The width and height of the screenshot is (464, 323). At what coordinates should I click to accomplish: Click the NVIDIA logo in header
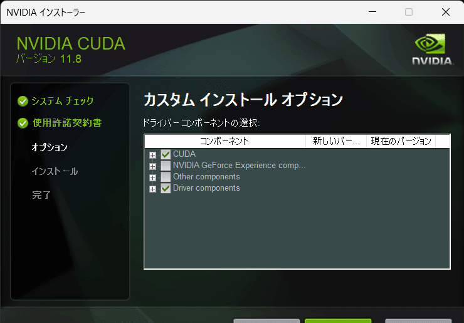(432, 49)
